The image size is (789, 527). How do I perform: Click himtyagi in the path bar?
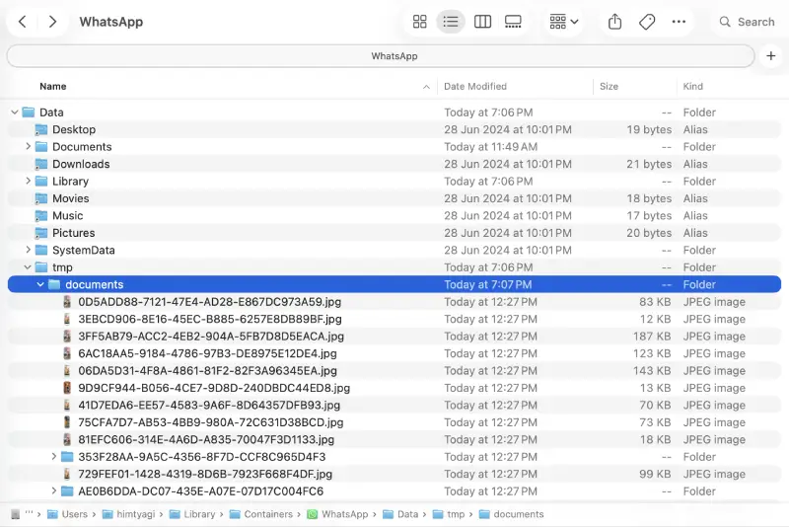pyautogui.click(x=135, y=514)
